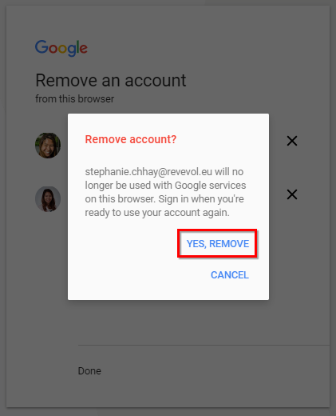Click the X beside the second account

292,194
